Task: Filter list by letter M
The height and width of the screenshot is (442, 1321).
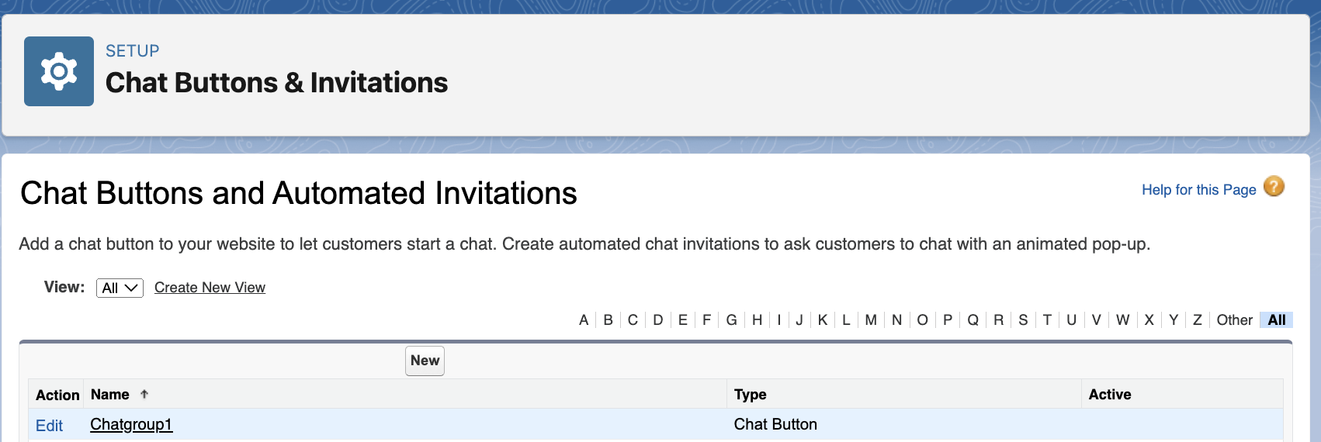Action: pyautogui.click(x=871, y=320)
